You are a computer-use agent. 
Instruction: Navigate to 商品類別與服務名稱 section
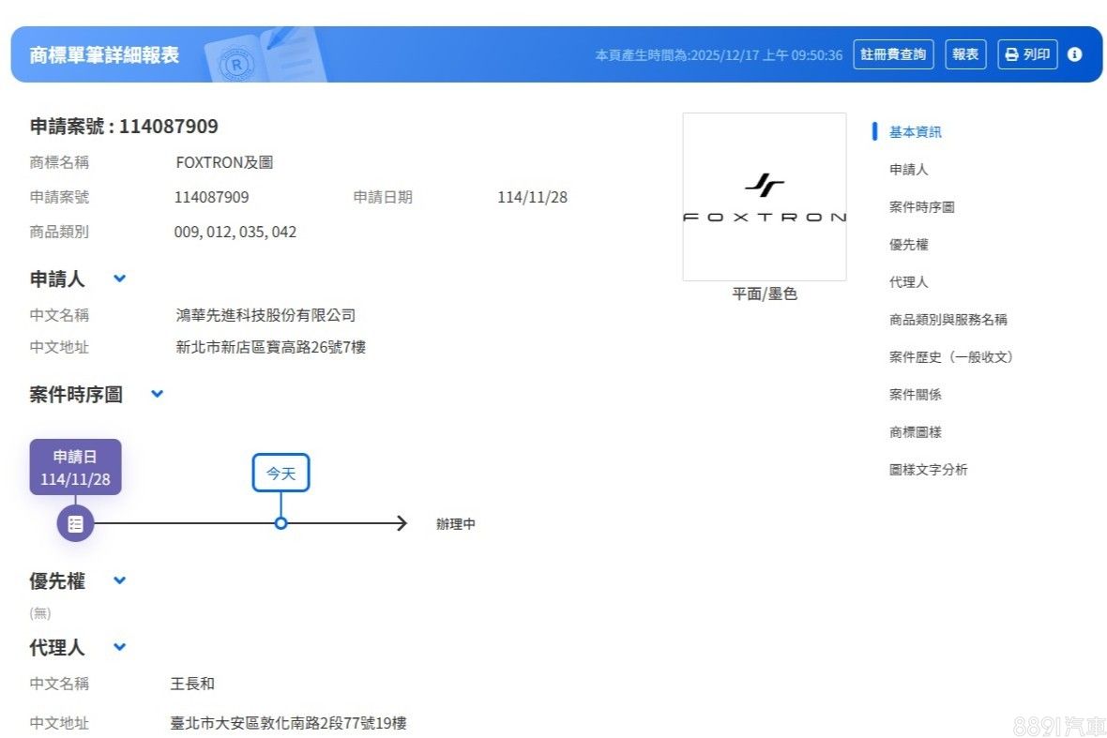pyautogui.click(x=948, y=320)
